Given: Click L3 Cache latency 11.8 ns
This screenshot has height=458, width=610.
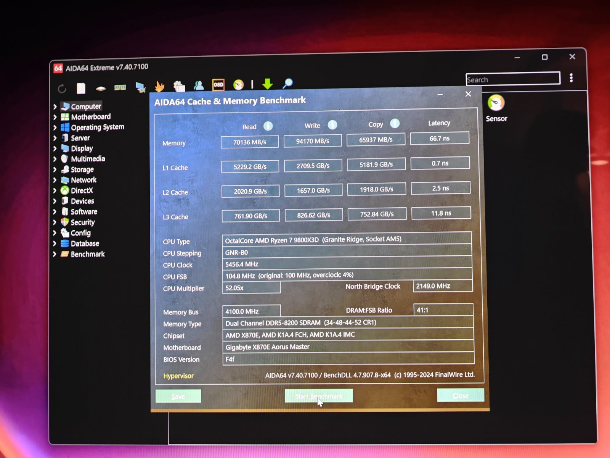Looking at the screenshot, I should 441,213.
